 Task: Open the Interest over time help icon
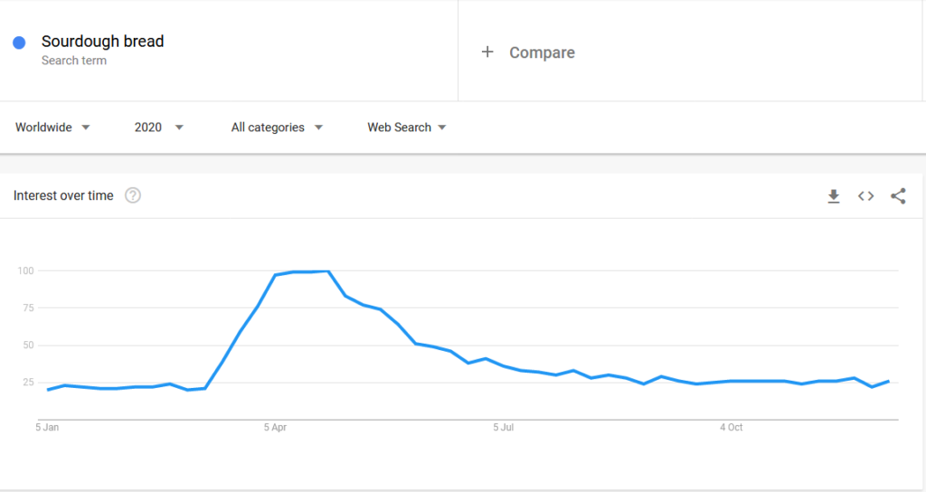tap(133, 196)
